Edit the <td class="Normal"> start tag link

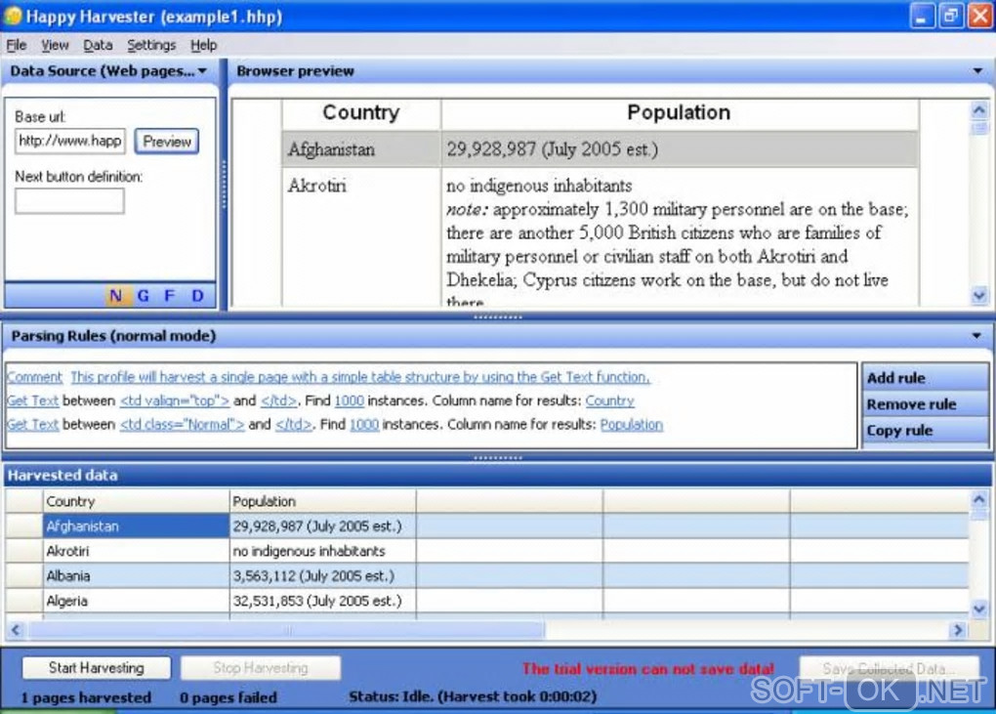coord(183,424)
